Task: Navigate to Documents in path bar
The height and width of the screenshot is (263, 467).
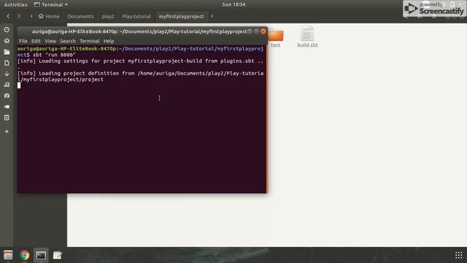Action: click(80, 16)
